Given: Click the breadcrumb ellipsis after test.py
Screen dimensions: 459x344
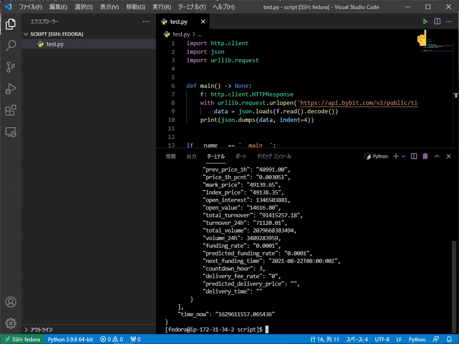Looking at the screenshot, I should pos(199,34).
